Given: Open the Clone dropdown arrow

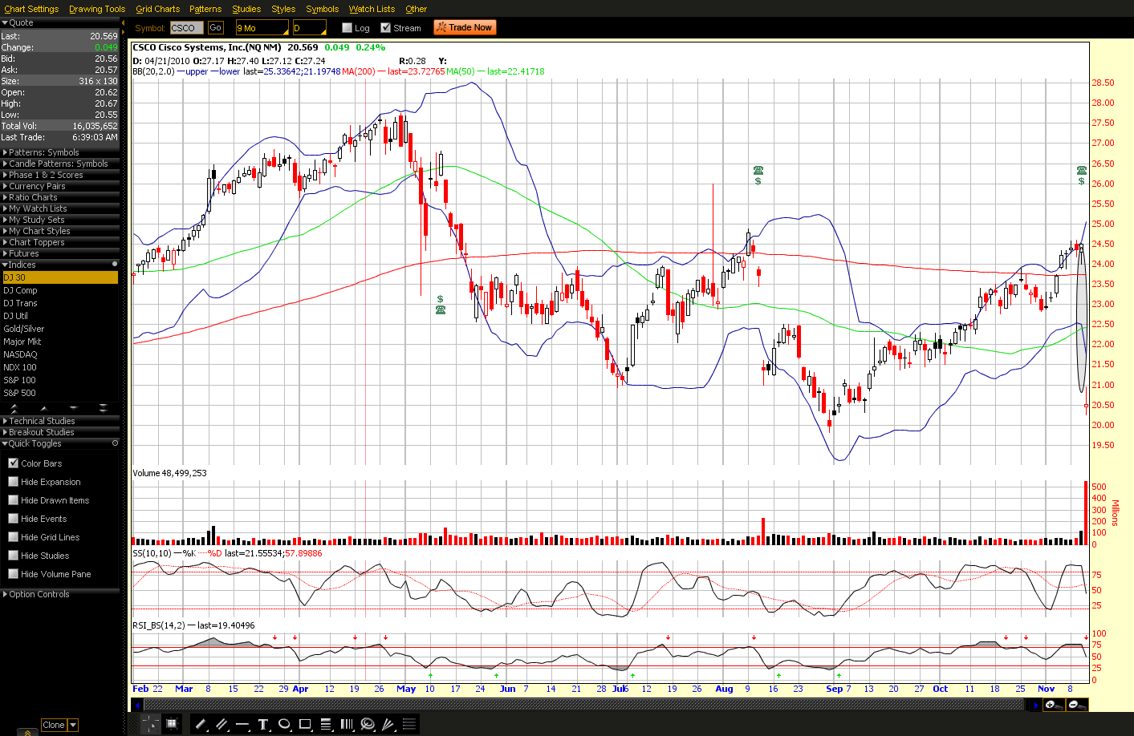Looking at the screenshot, I should (x=73, y=725).
